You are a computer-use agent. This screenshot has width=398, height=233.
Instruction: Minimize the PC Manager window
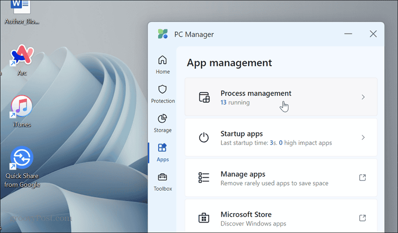pyautogui.click(x=348, y=34)
